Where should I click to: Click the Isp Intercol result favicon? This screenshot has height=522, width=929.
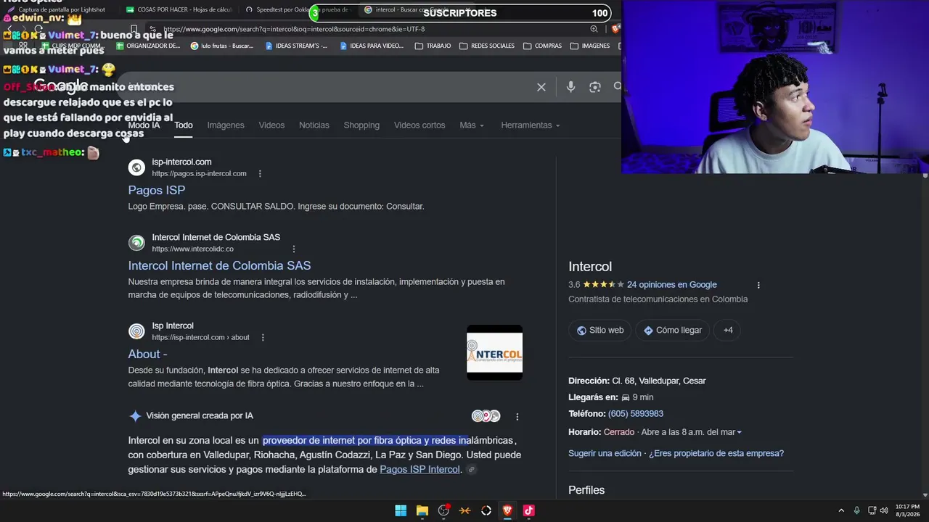click(x=136, y=331)
